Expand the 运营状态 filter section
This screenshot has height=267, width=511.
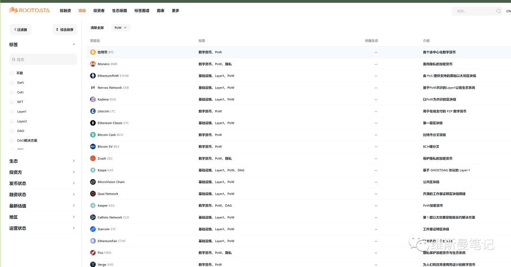(x=74, y=228)
